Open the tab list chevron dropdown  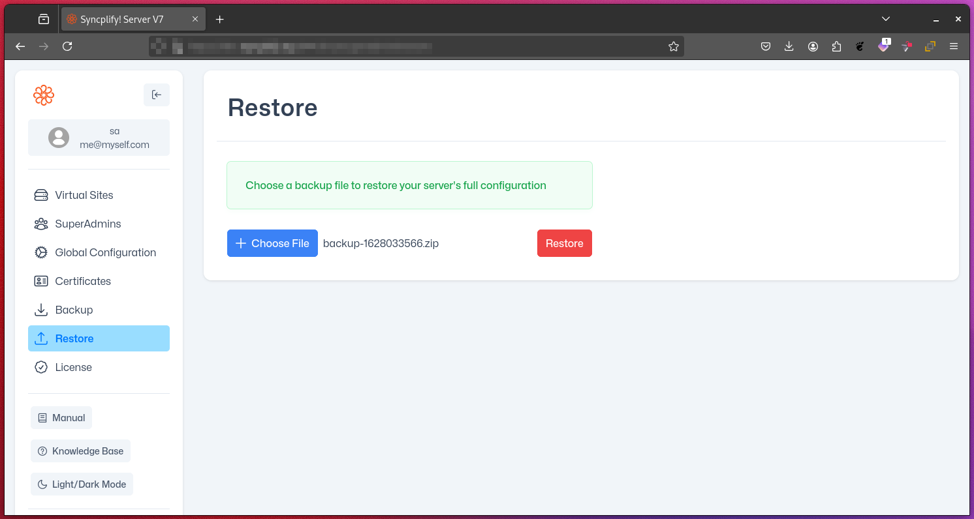(885, 19)
